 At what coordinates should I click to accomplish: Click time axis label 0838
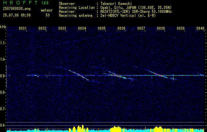[x=161, y=28]
